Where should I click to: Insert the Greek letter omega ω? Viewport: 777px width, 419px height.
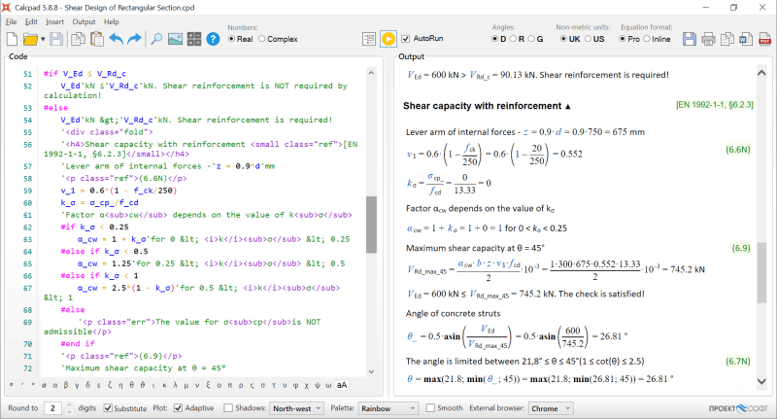click(x=328, y=385)
